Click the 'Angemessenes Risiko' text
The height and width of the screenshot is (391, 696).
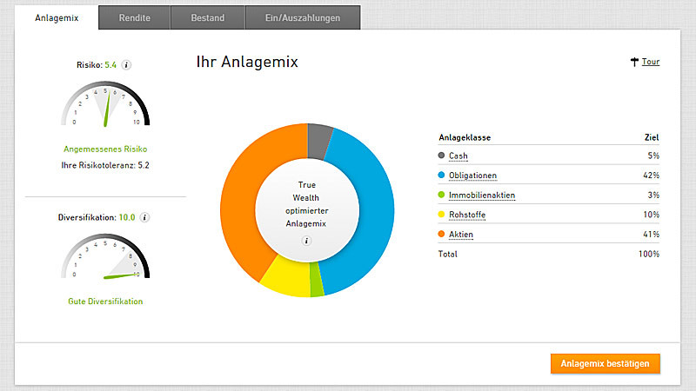click(x=105, y=149)
